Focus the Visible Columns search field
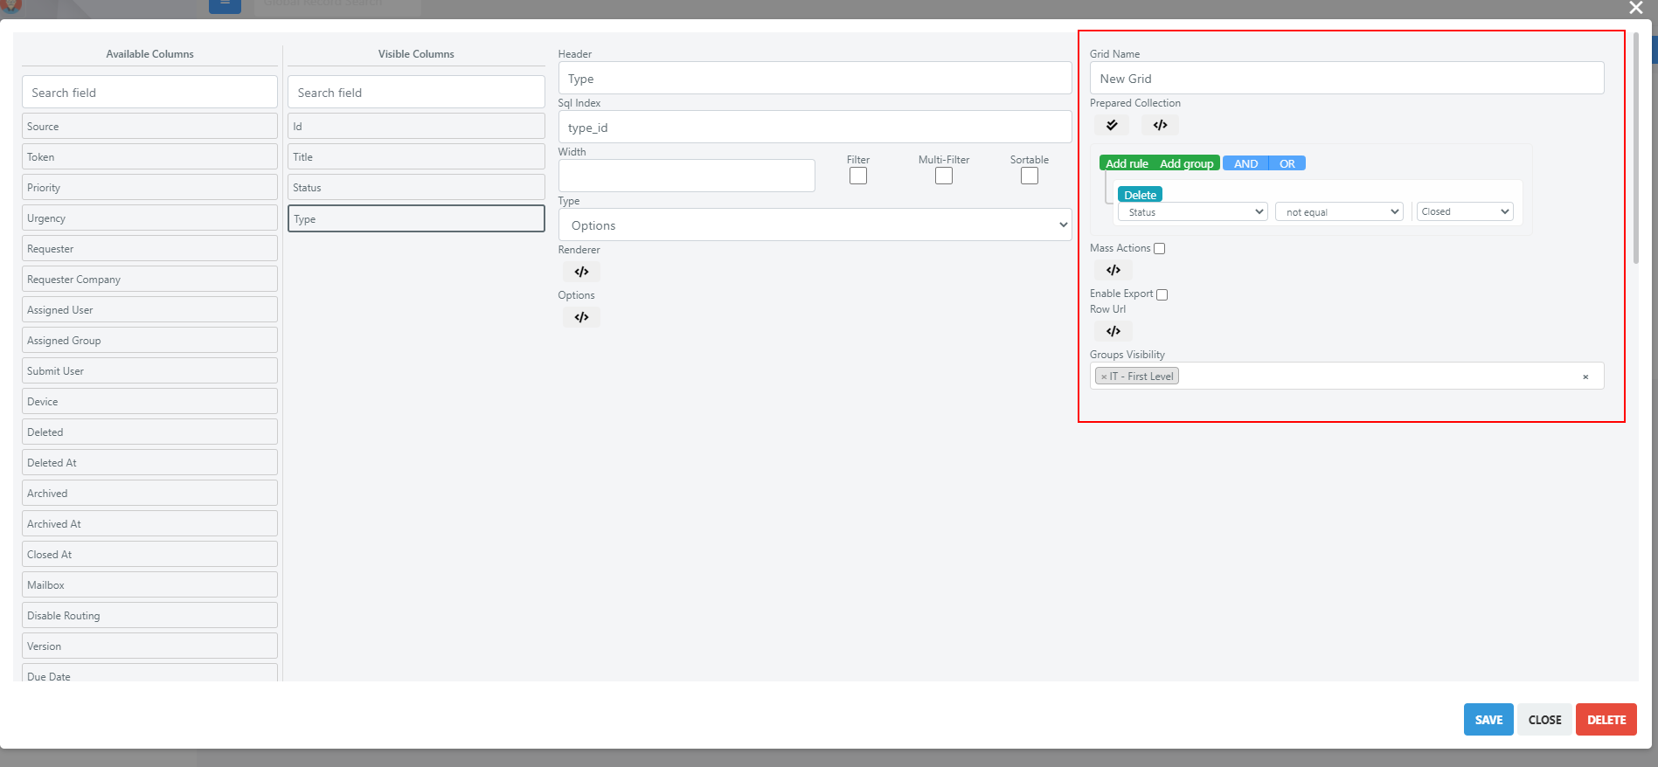The image size is (1658, 767). (x=416, y=92)
